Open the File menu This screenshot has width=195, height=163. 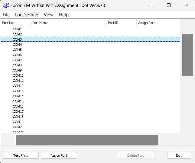pos(6,15)
